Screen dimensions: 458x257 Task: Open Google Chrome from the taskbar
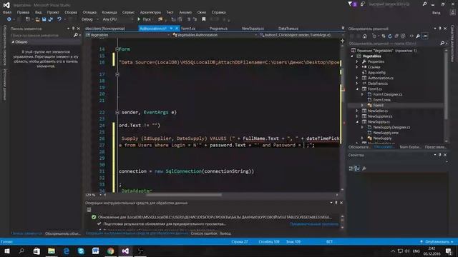pyautogui.click(x=110, y=251)
